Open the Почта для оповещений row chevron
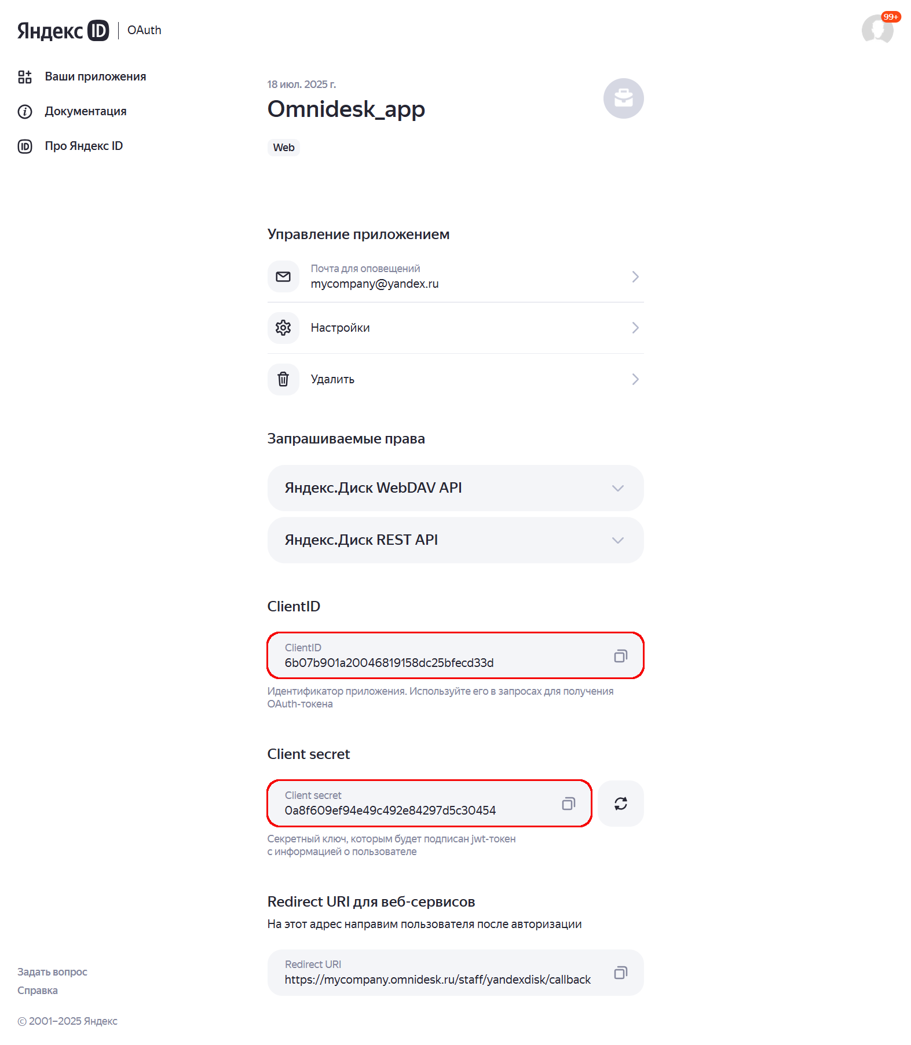 [x=635, y=277]
